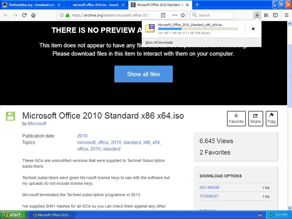Open a new tab with plus button

coord(197,5)
